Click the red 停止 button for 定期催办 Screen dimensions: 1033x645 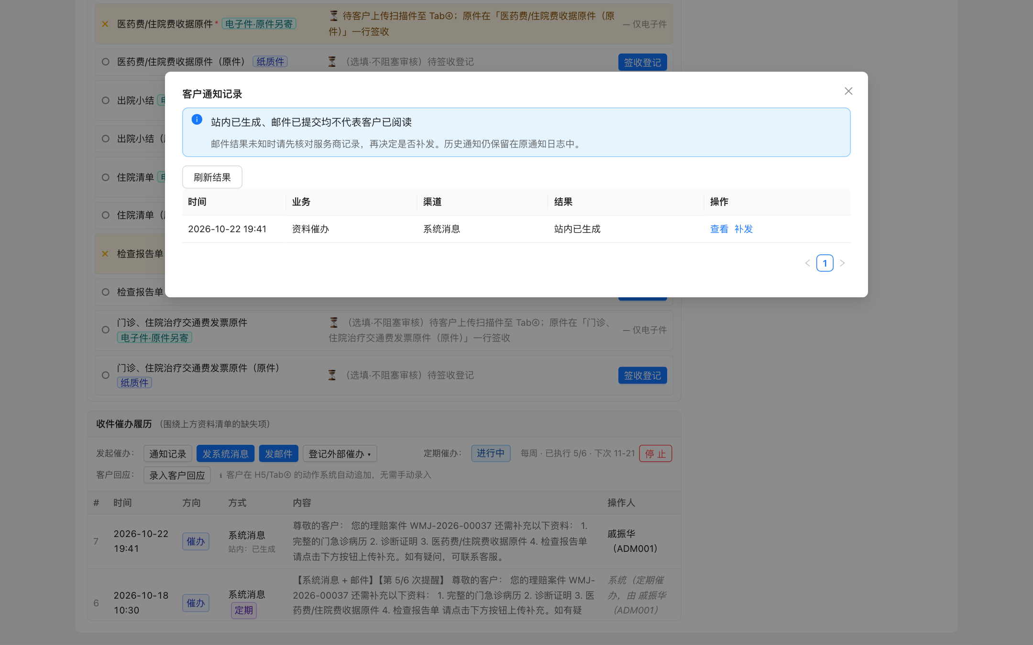[655, 454]
